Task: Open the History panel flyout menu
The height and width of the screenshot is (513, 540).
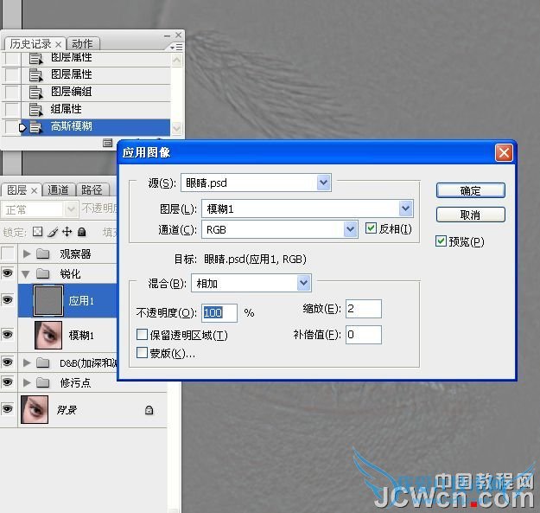Action: 176,47
